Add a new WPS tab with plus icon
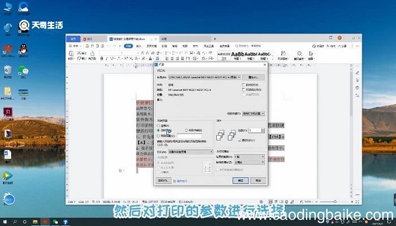The width and height of the screenshot is (396, 226). tap(215, 39)
